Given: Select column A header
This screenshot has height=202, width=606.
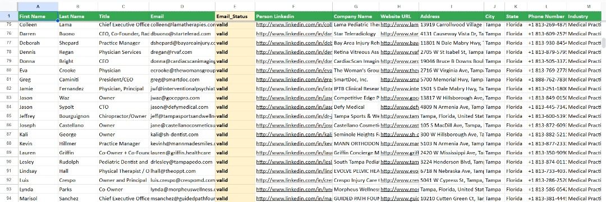Looking at the screenshot, I should [38, 7].
